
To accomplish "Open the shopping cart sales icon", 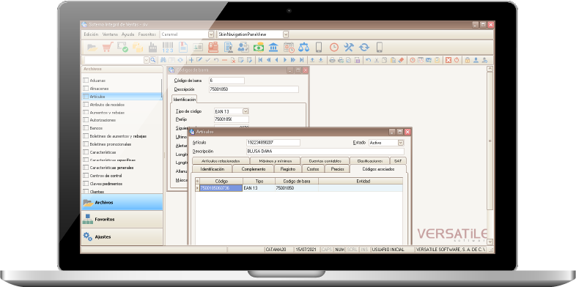I will pyautogui.click(x=108, y=48).
